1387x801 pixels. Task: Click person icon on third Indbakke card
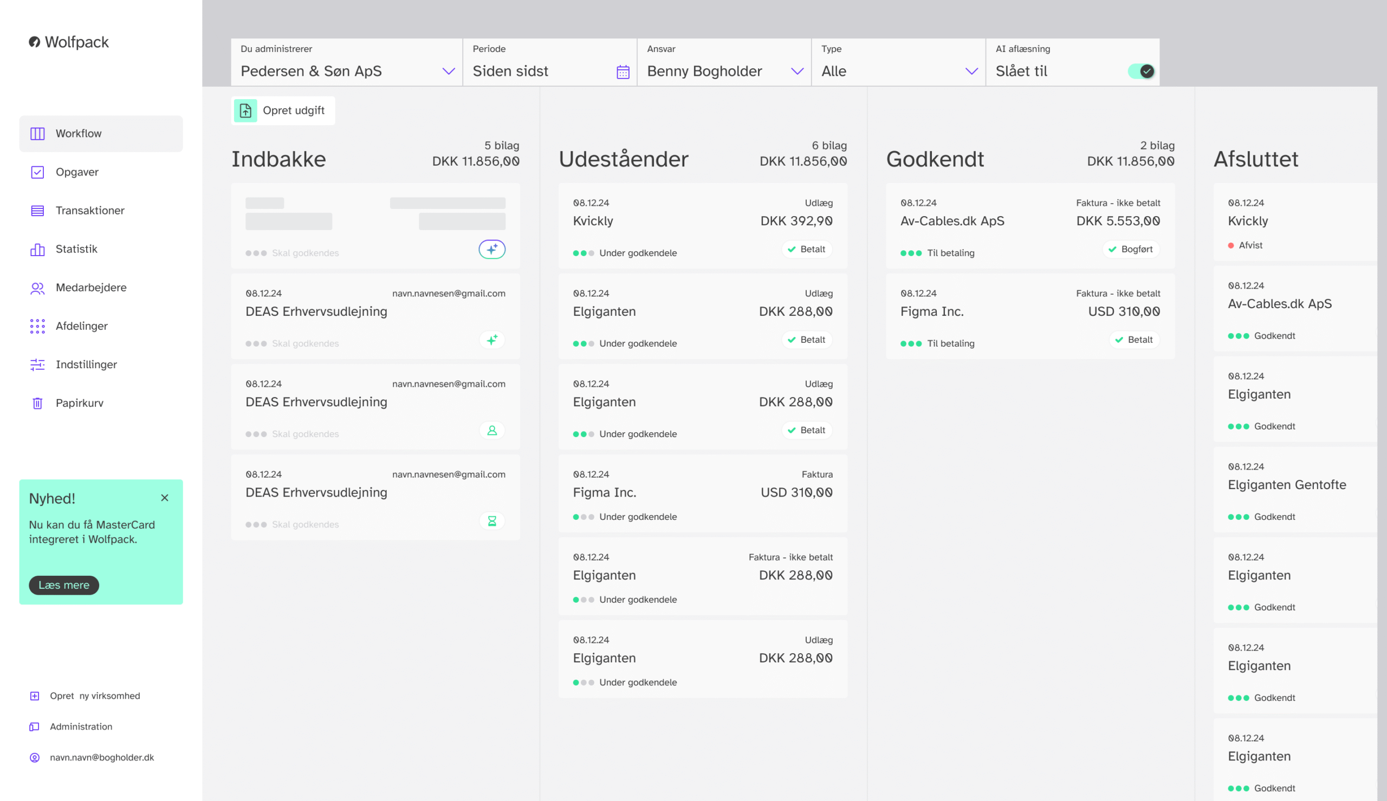click(x=492, y=430)
